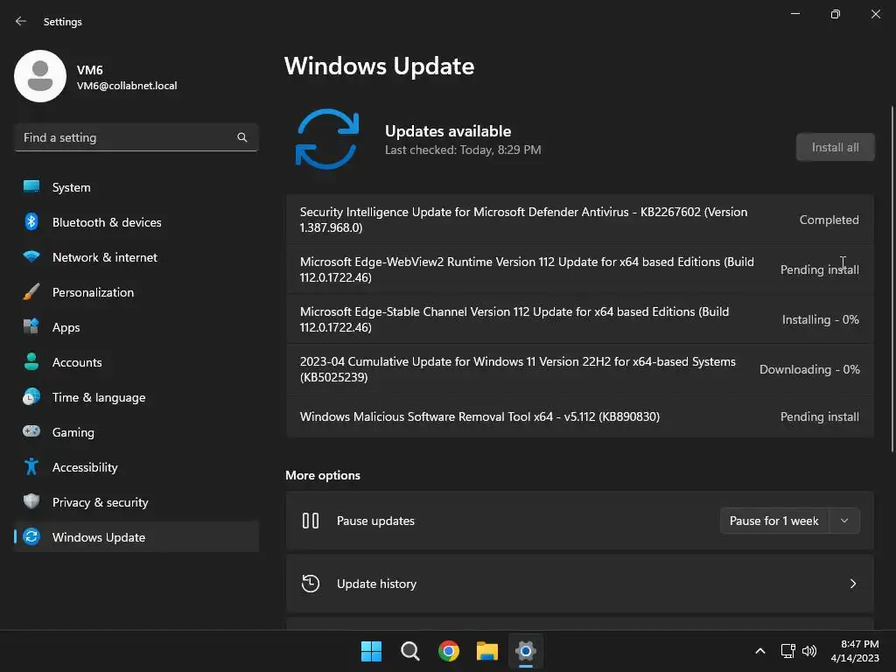
Task: Click the Malicious Software Removal Tool row
Action: pyautogui.click(x=579, y=416)
